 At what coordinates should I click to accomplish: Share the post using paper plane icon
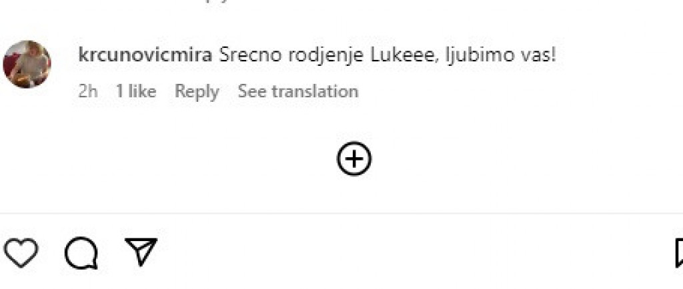(141, 251)
